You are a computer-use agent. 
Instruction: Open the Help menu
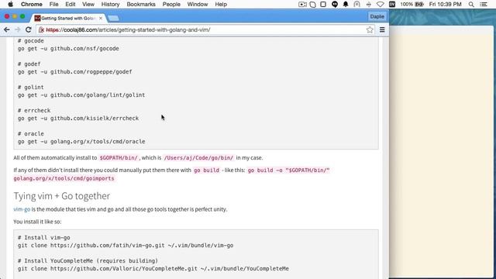click(x=221, y=4)
